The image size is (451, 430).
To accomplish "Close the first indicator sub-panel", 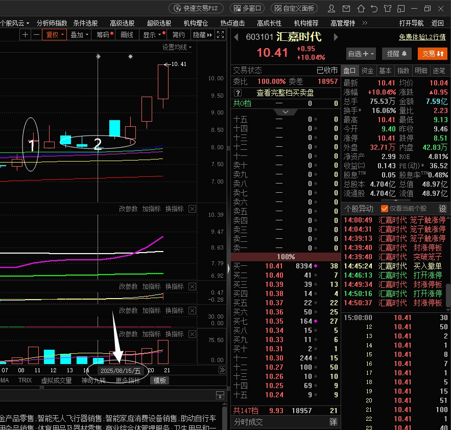I will click(192, 209).
